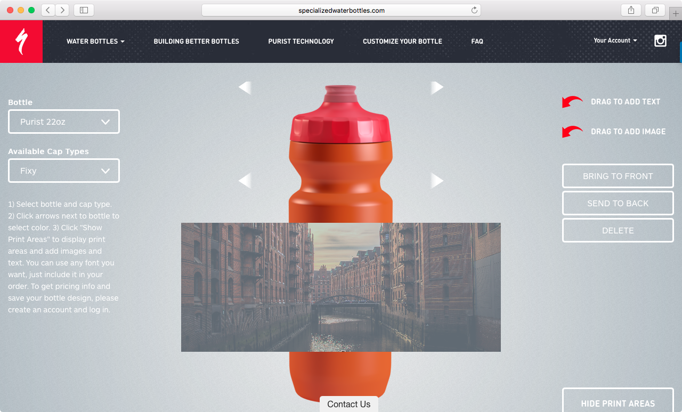Screen dimensions: 682x412
Task: Click the Contact Us tab
Action: tap(349, 404)
